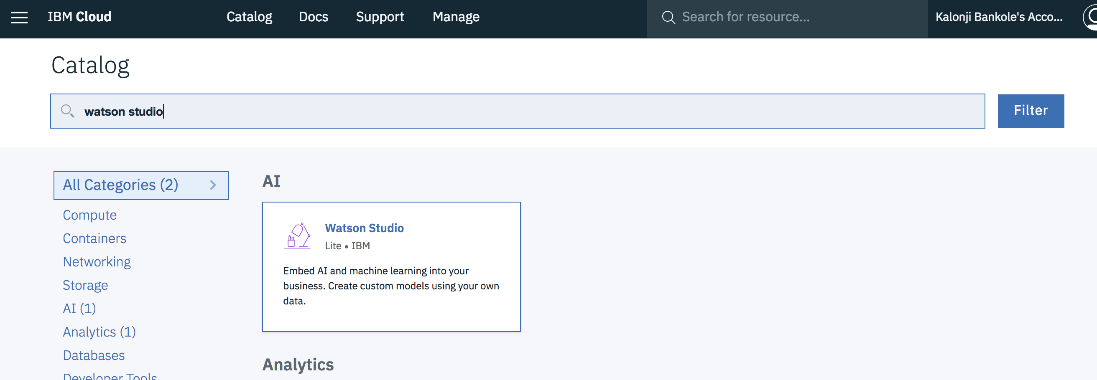Click the 'Search for resource' field
The height and width of the screenshot is (380, 1097).
788,17
